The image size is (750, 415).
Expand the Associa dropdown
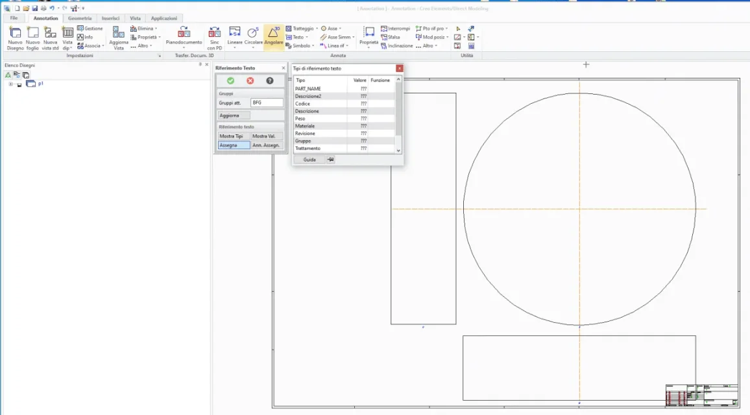90,46
